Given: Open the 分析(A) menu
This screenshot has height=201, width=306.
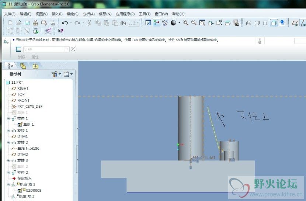Looking at the screenshot, I should 88,14.
